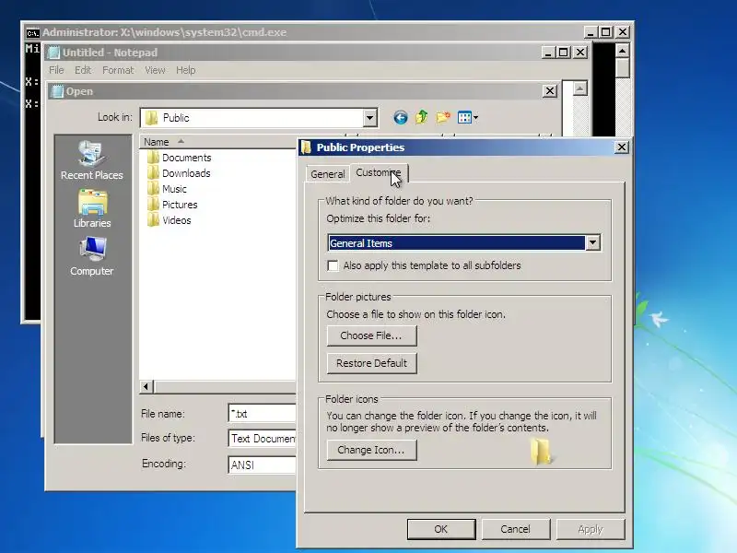Click the Back arrow icon in Open dialog

click(x=401, y=118)
